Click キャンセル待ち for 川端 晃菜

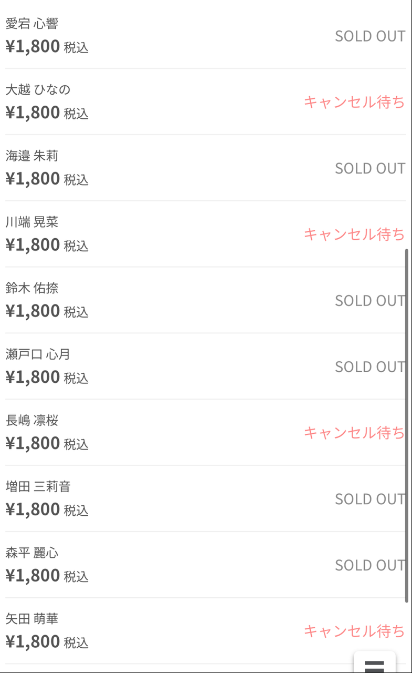354,234
